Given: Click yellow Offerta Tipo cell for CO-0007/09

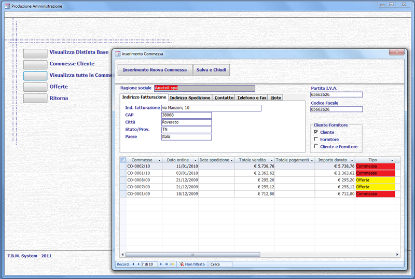Looking at the screenshot, I should click(x=375, y=187).
